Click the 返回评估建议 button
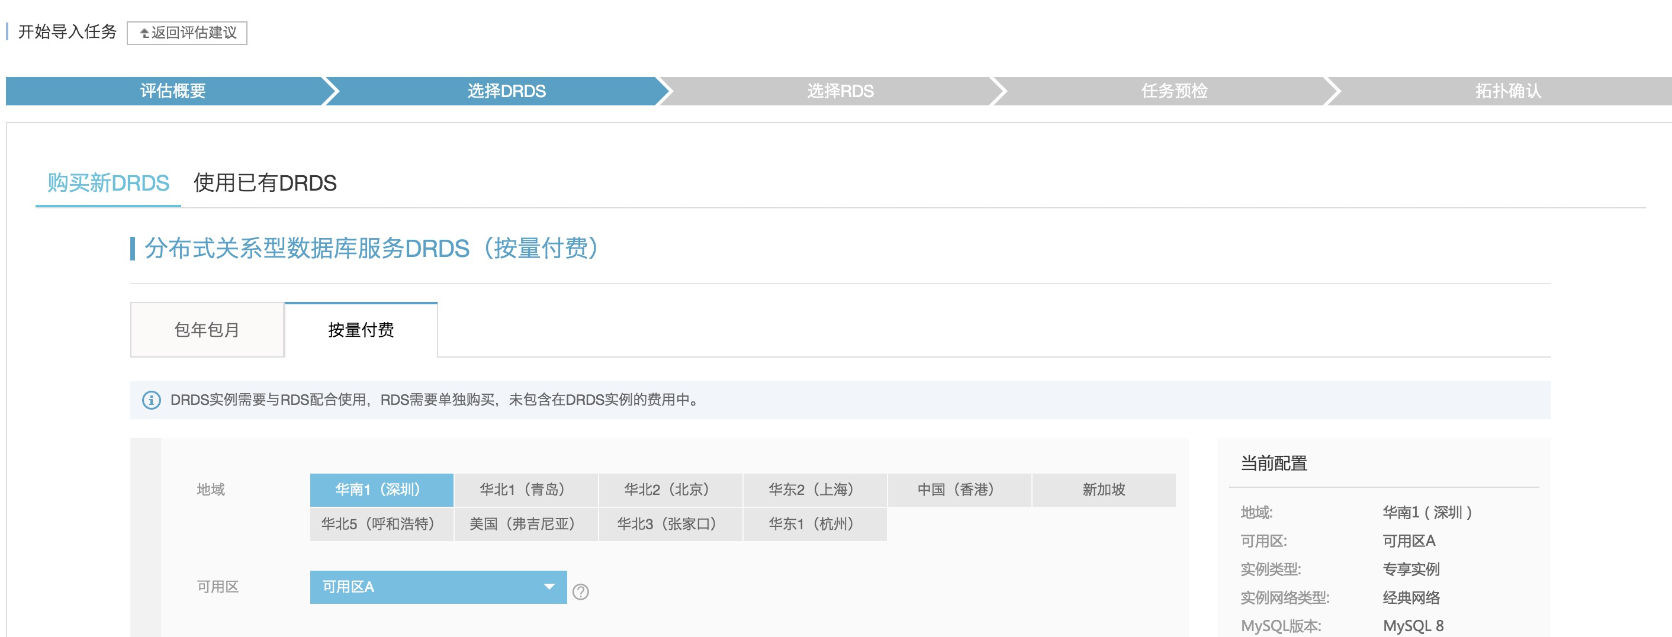This screenshot has width=1672, height=637. [x=187, y=33]
